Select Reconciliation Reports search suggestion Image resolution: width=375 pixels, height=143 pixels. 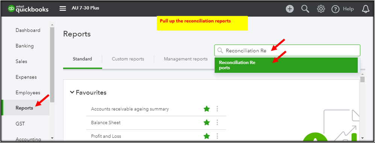(x=286, y=65)
